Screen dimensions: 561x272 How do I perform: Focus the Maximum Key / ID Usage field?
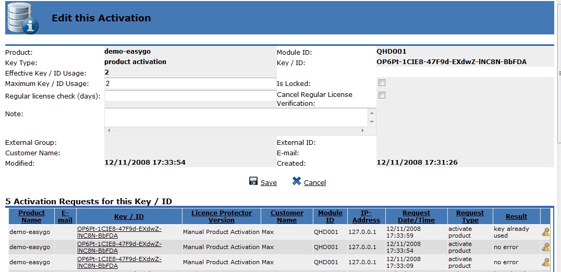click(190, 83)
